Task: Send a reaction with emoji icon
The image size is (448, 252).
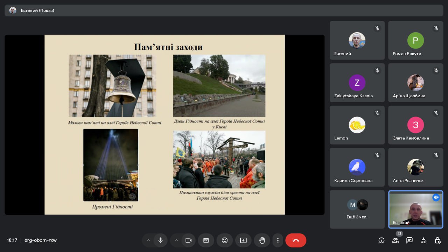Action: pos(225,240)
